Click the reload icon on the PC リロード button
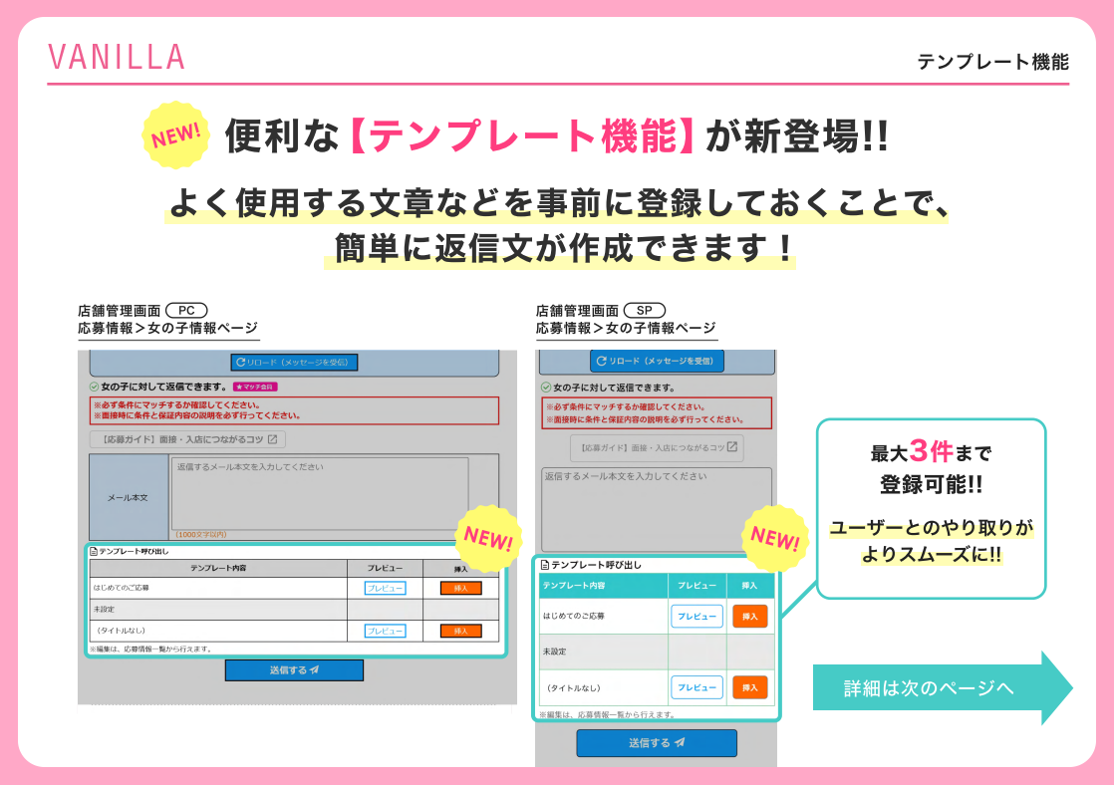This screenshot has height=785, width=1114. coord(240,363)
